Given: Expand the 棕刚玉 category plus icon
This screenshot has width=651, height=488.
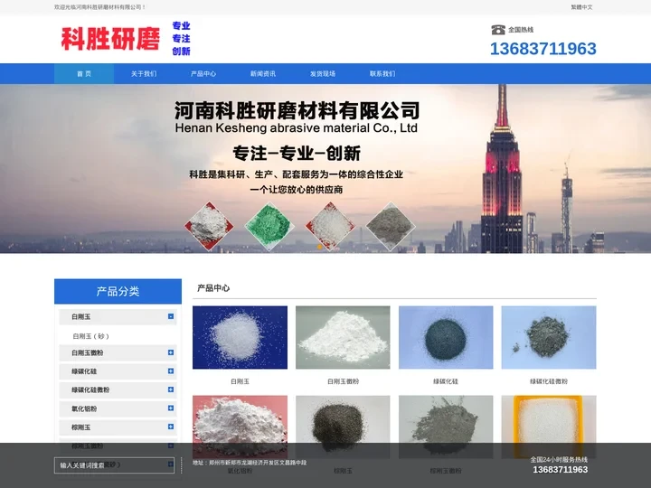Looking at the screenshot, I should pos(171,427).
